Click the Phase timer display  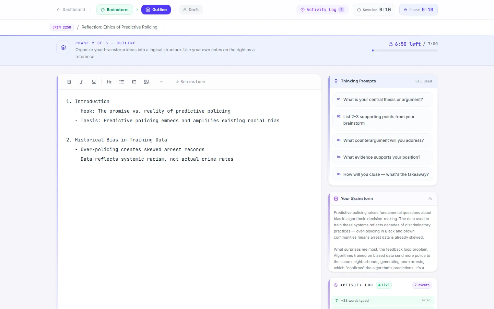click(x=419, y=10)
